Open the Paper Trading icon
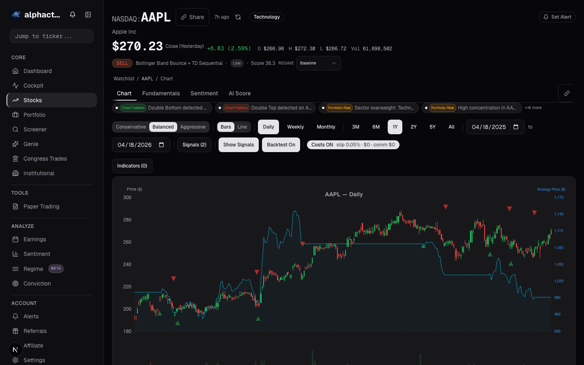 pyautogui.click(x=16, y=206)
